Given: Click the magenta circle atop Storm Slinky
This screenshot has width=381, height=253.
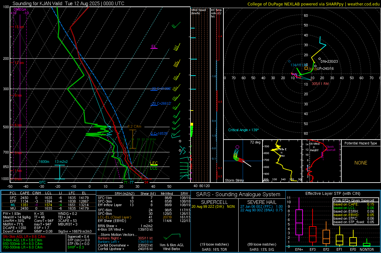Looking at the screenshot, I should 237,147.
